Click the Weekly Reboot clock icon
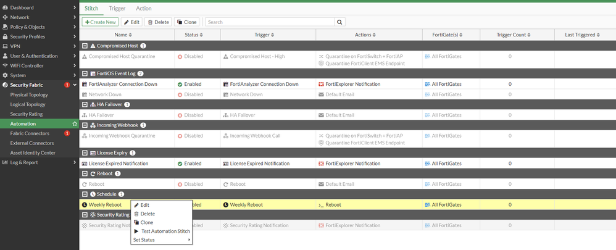The height and width of the screenshot is (250, 616). (x=84, y=205)
